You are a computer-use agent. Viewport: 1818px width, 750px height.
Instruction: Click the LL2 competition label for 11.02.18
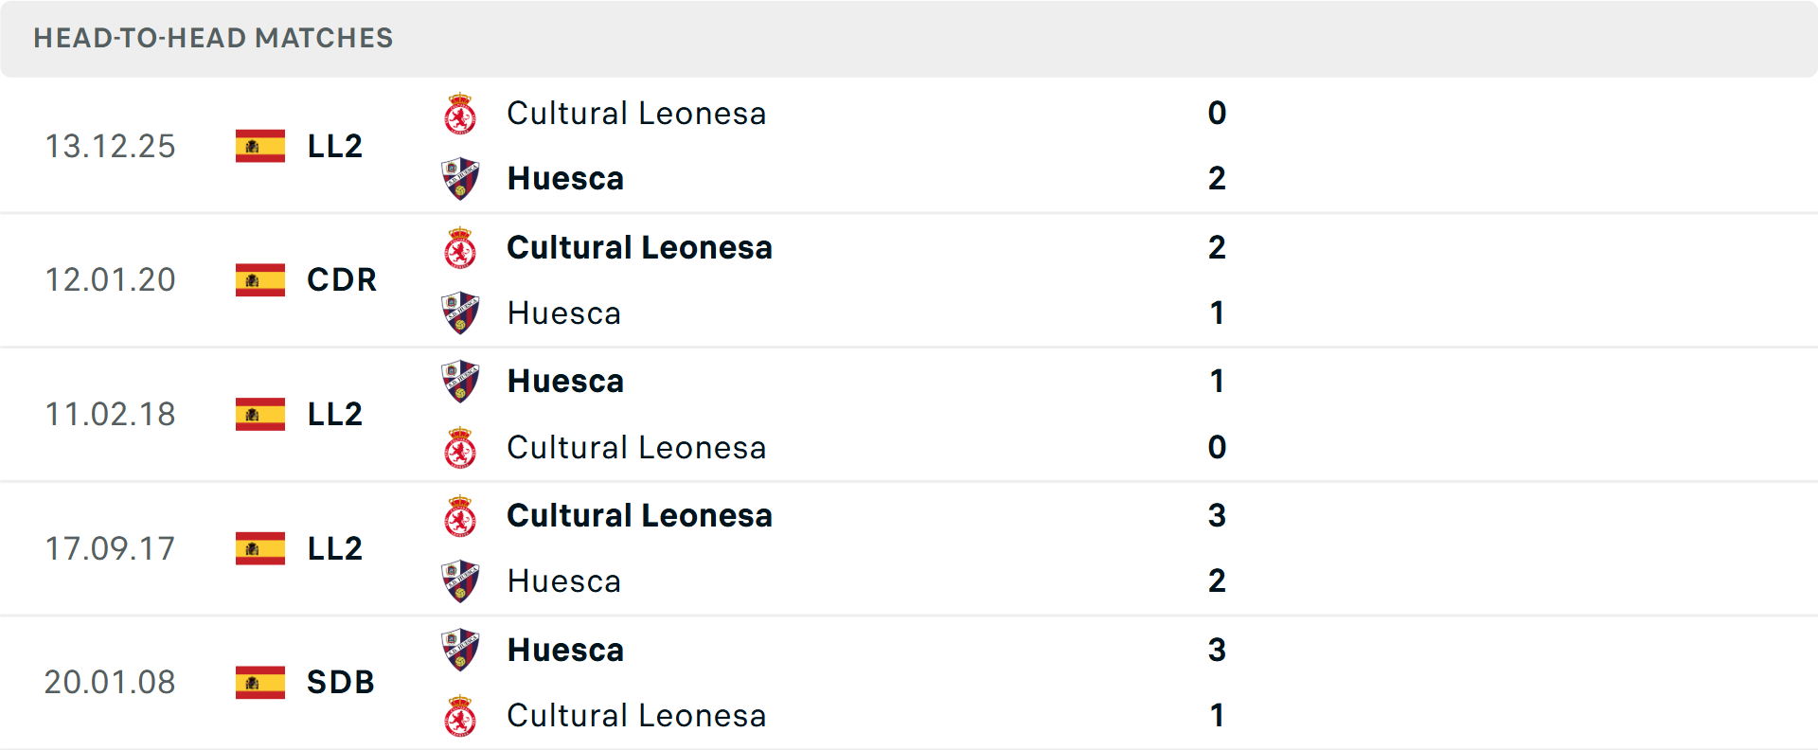coord(334,414)
